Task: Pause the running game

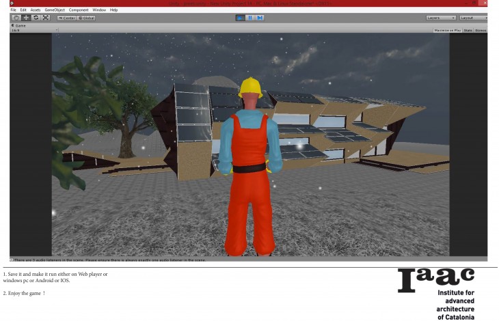Action: click(x=249, y=18)
